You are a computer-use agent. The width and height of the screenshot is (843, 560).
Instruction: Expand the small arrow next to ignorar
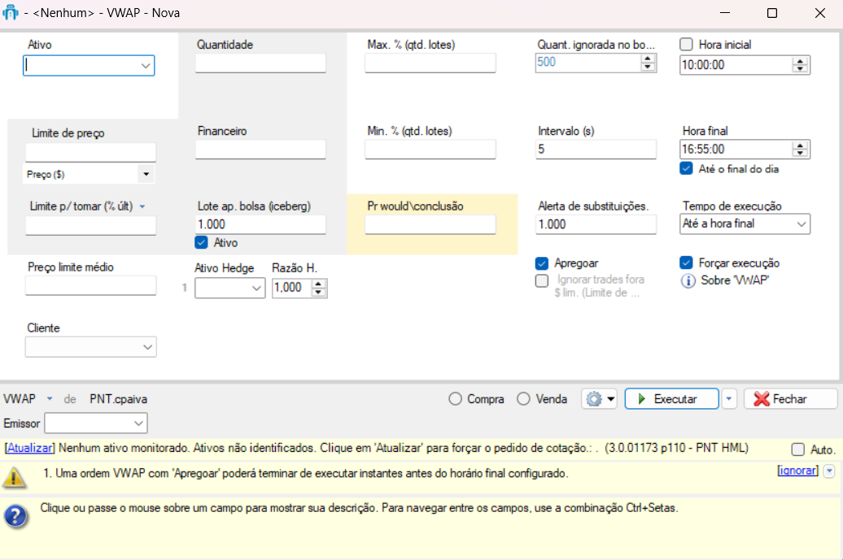click(829, 471)
